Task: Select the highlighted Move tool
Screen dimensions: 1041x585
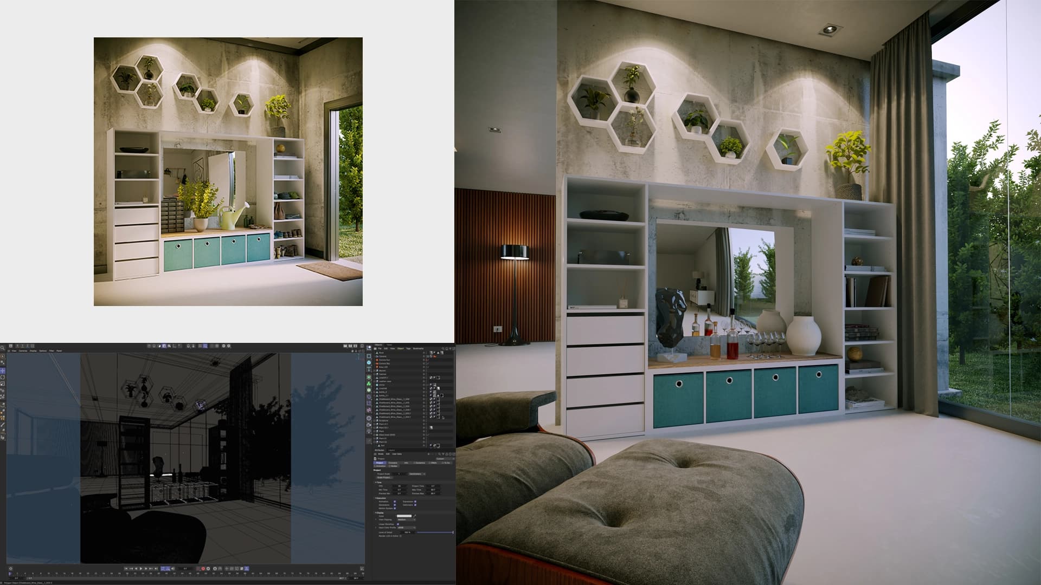Action: 2,371
